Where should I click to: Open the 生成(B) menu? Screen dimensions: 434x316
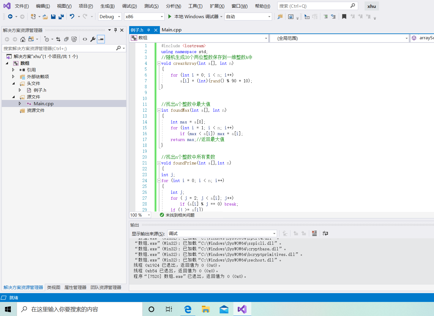[x=107, y=6]
